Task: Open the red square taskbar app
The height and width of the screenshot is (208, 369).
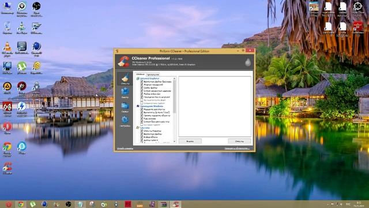Action: [x=128, y=204]
